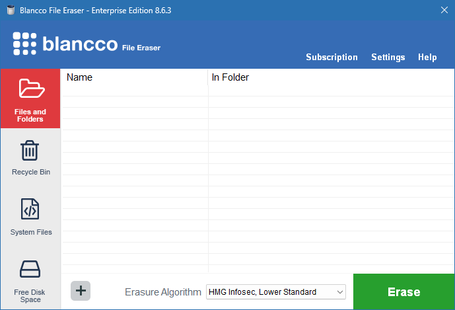Screen dimensions: 455x310
Task: Open the Settings menu
Action: (x=388, y=58)
